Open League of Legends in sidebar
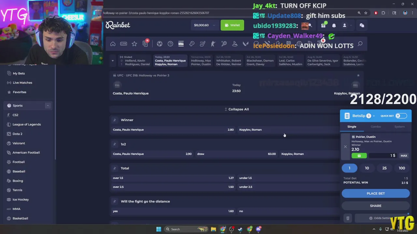This screenshot has height=234, width=417. coord(27,124)
